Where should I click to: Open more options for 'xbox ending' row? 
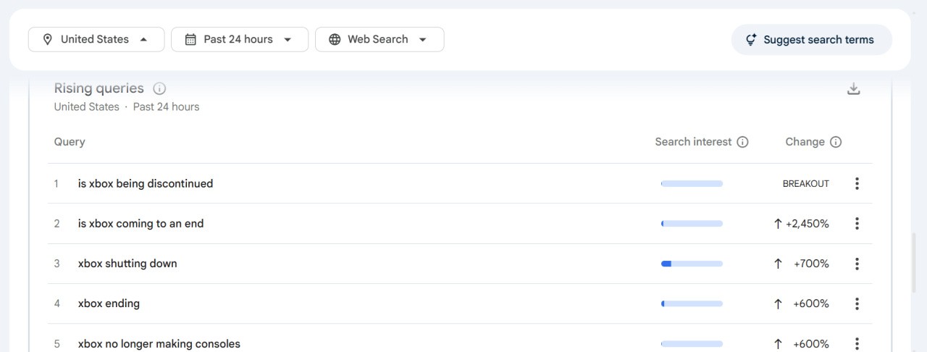click(x=857, y=303)
